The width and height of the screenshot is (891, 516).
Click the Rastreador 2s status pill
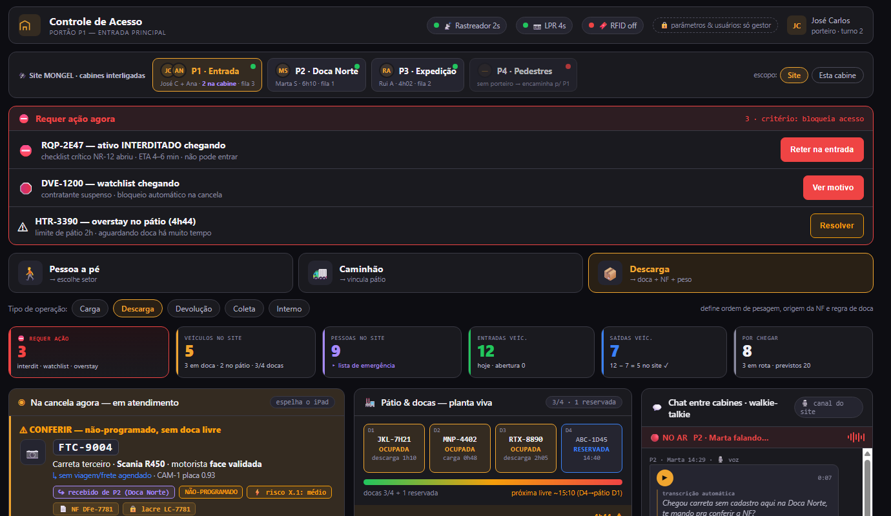467,26
